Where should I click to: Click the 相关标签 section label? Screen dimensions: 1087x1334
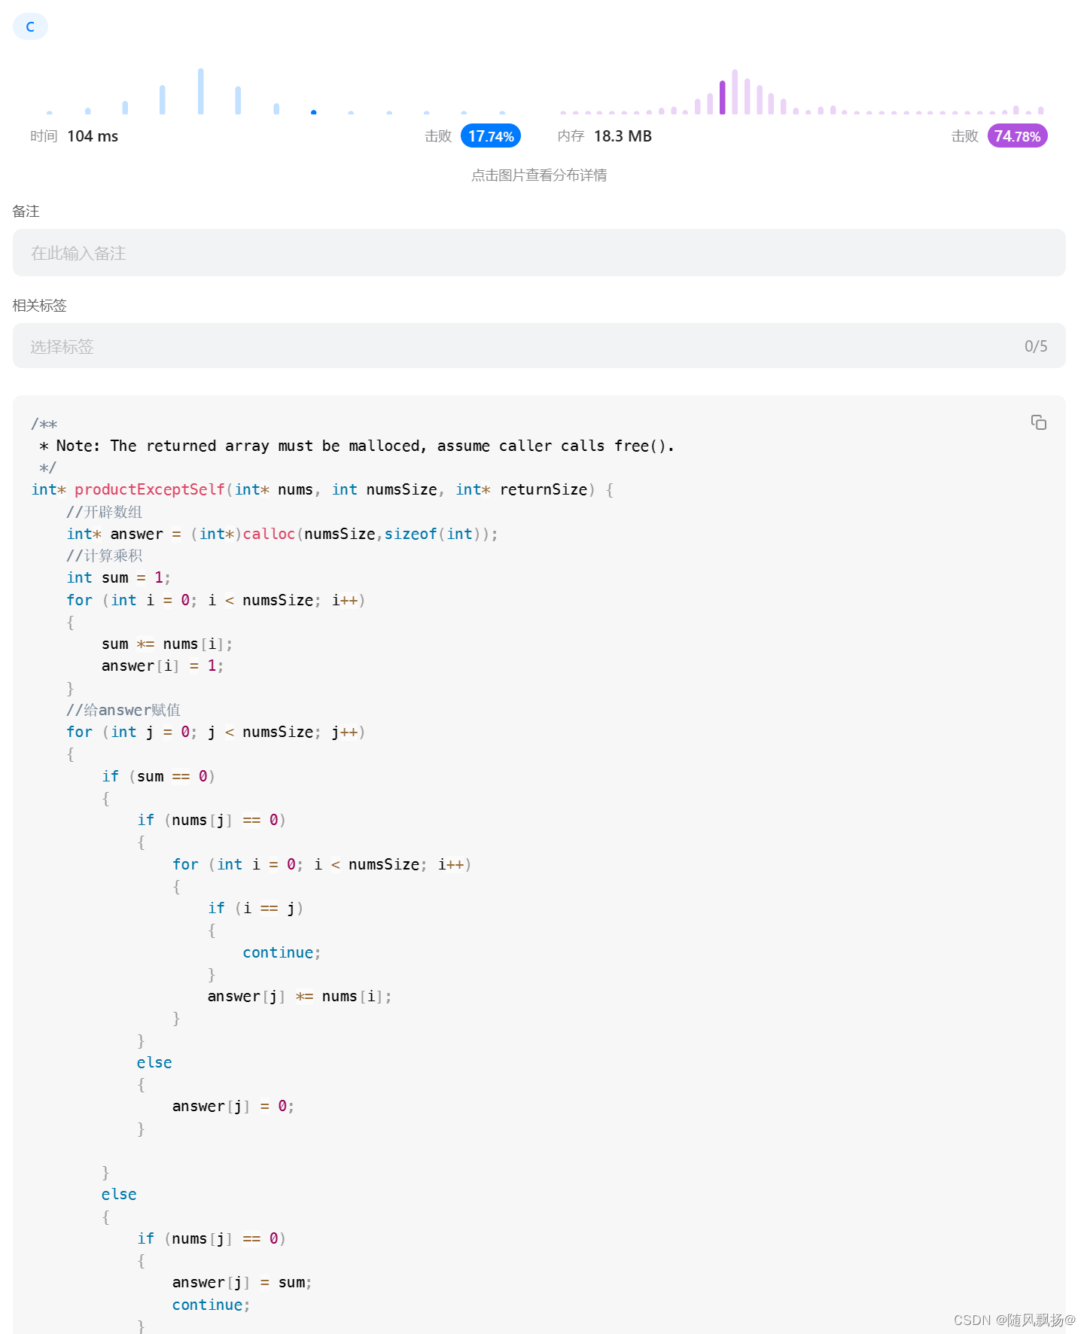coord(39,306)
